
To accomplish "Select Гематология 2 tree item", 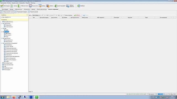I will pos(9,27).
